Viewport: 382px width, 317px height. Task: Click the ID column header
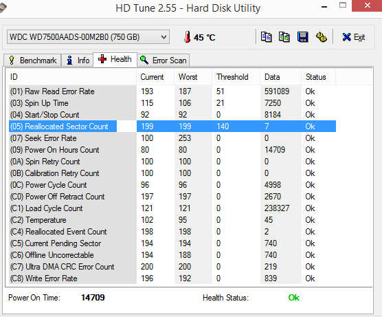pos(71,77)
